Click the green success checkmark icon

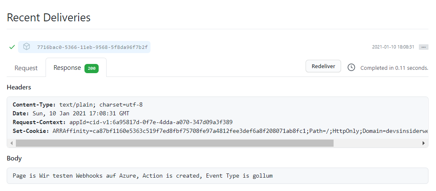tap(12, 47)
